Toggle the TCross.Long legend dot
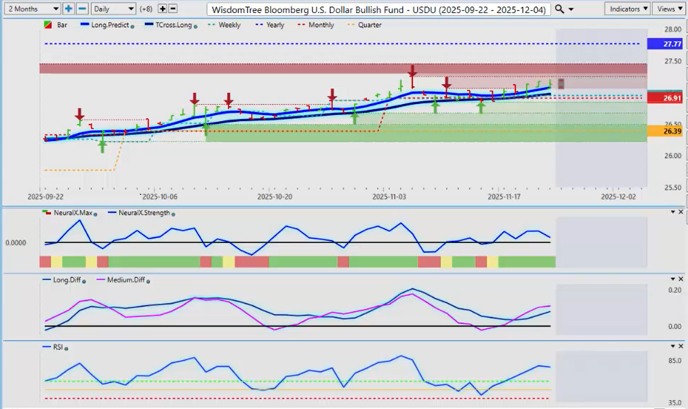 (197, 25)
